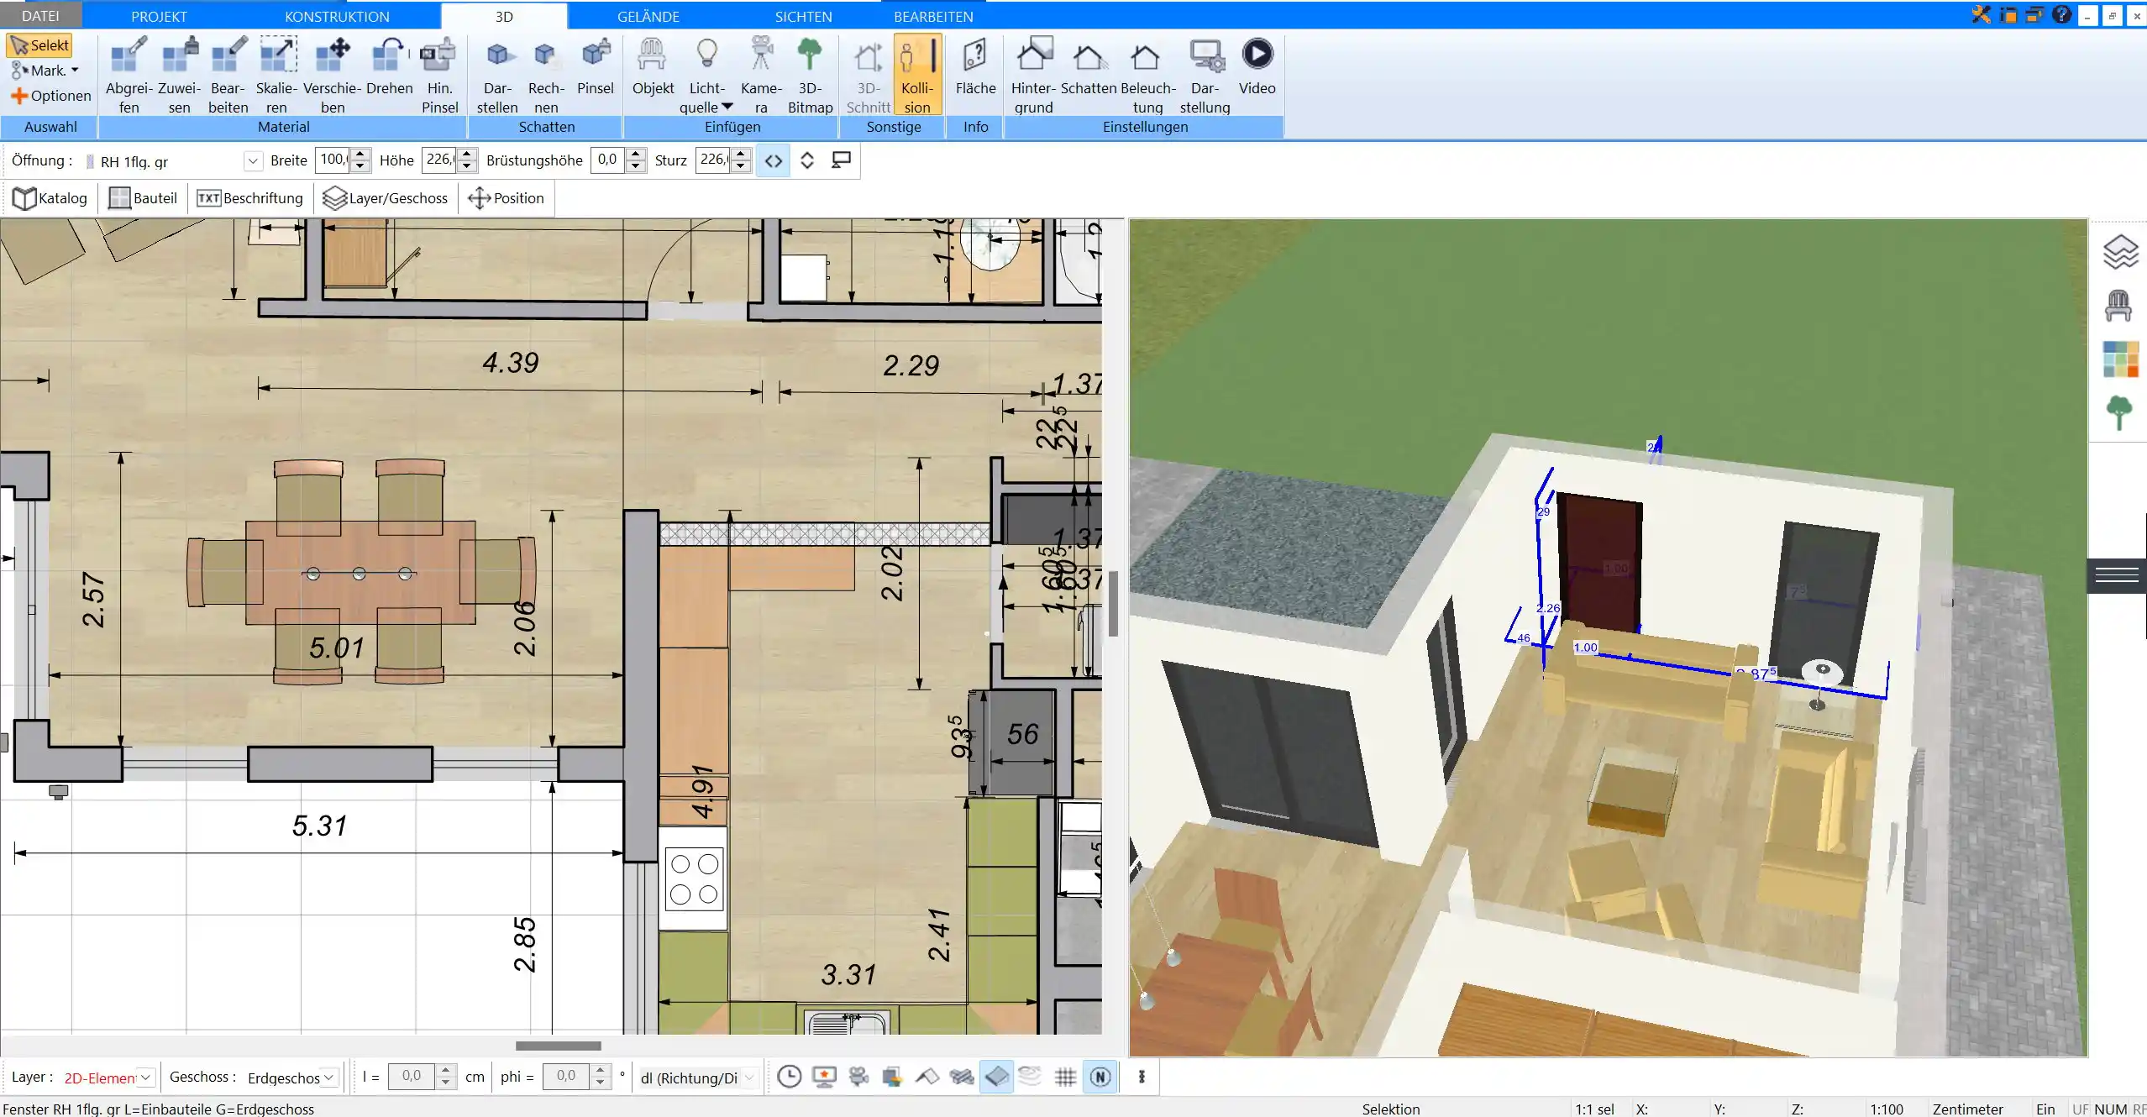This screenshot has width=2147, height=1117.
Task: Open the Layer dropdown
Action: 145,1077
